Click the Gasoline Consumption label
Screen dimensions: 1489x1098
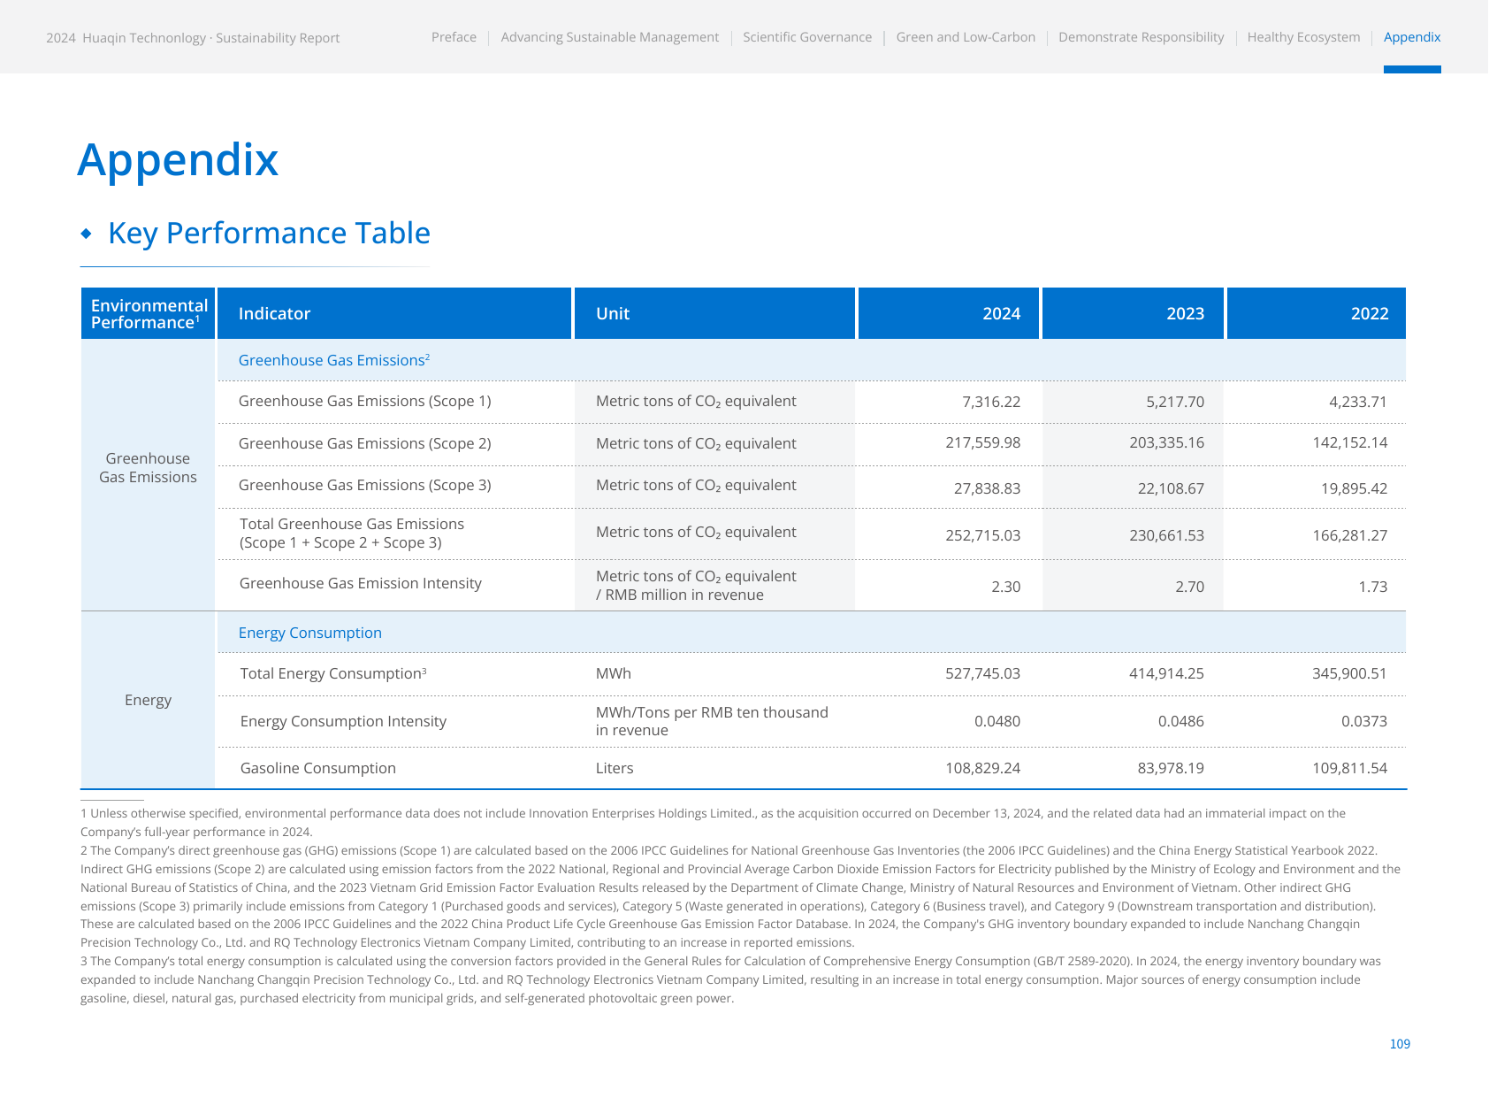click(x=318, y=769)
